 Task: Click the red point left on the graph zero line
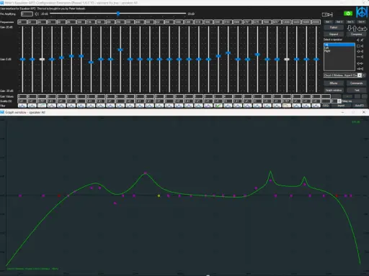(59, 195)
